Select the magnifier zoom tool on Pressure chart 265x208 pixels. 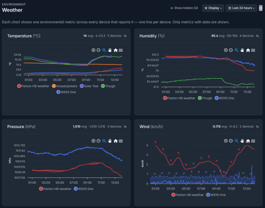point(104,141)
